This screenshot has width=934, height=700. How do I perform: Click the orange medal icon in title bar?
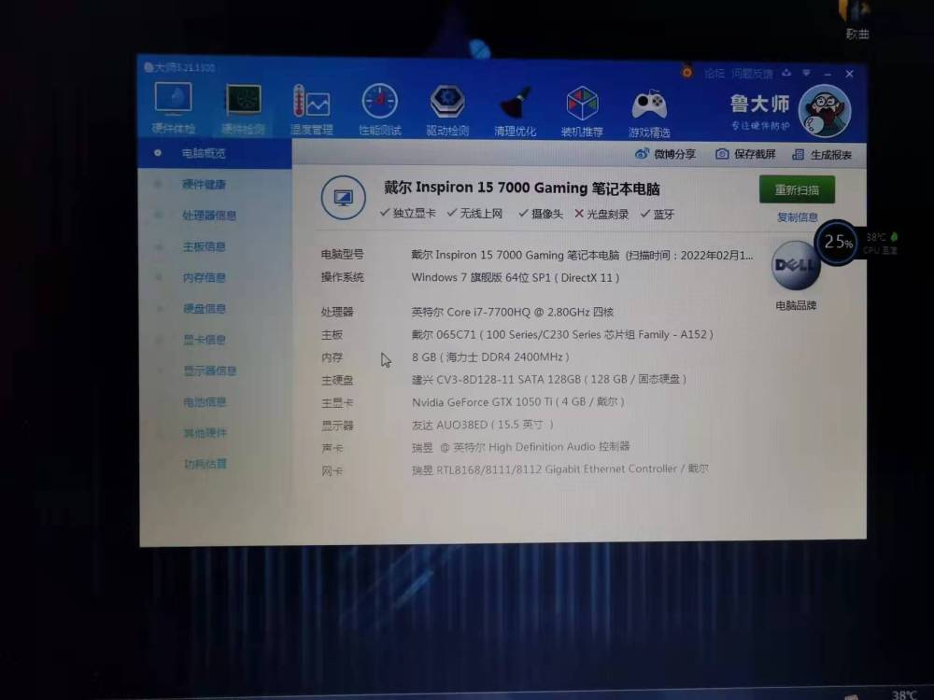tap(686, 72)
